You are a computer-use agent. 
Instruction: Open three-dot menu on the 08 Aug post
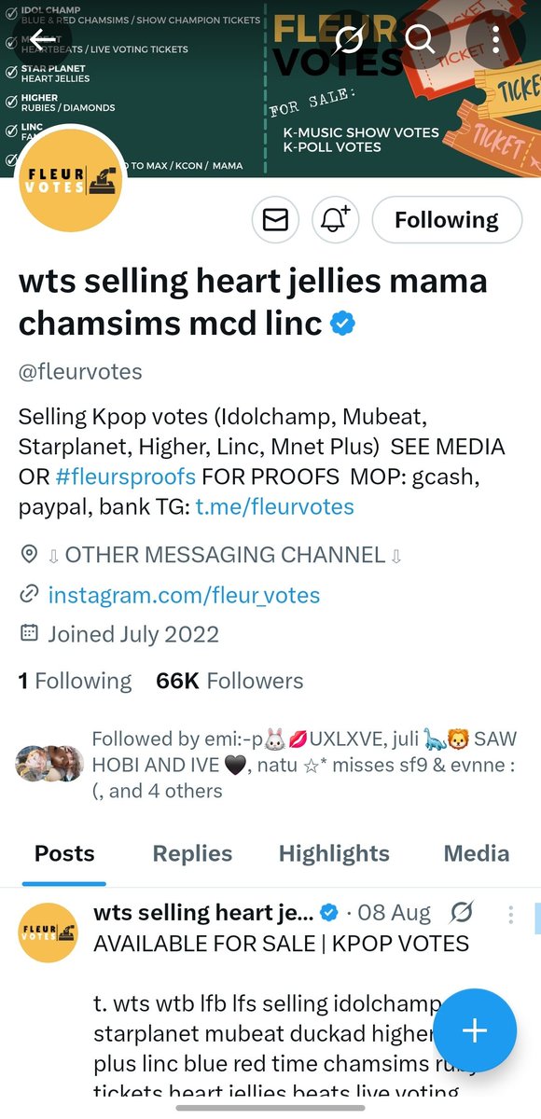tap(510, 914)
